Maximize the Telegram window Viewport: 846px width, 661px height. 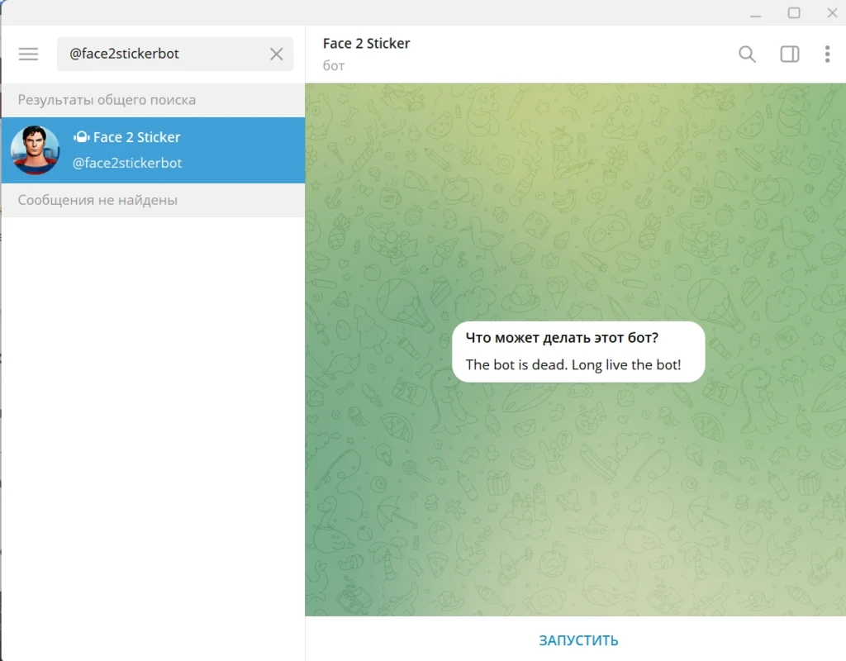(794, 13)
